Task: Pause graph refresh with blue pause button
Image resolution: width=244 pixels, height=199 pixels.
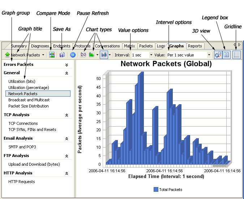Action: pyautogui.click(x=73, y=55)
